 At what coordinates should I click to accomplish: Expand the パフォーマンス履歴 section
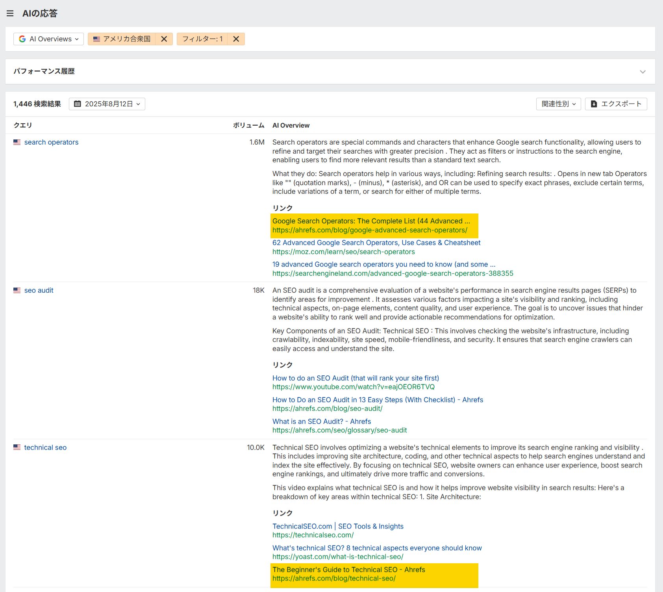tap(643, 71)
